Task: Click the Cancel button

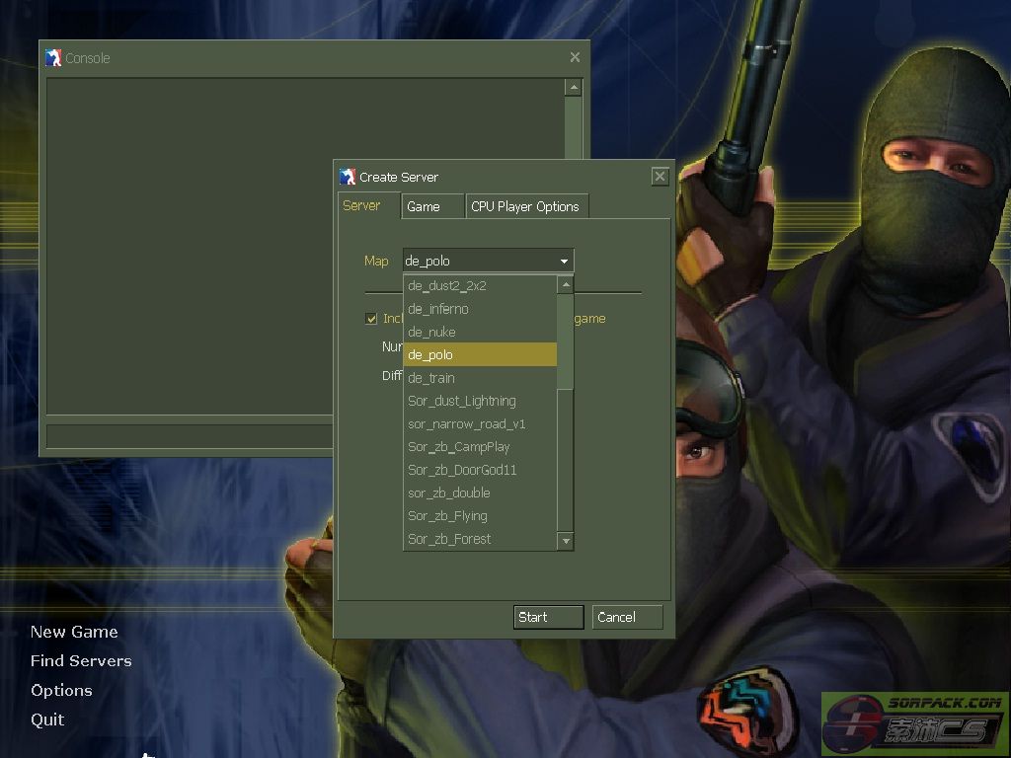Action: pos(628,617)
